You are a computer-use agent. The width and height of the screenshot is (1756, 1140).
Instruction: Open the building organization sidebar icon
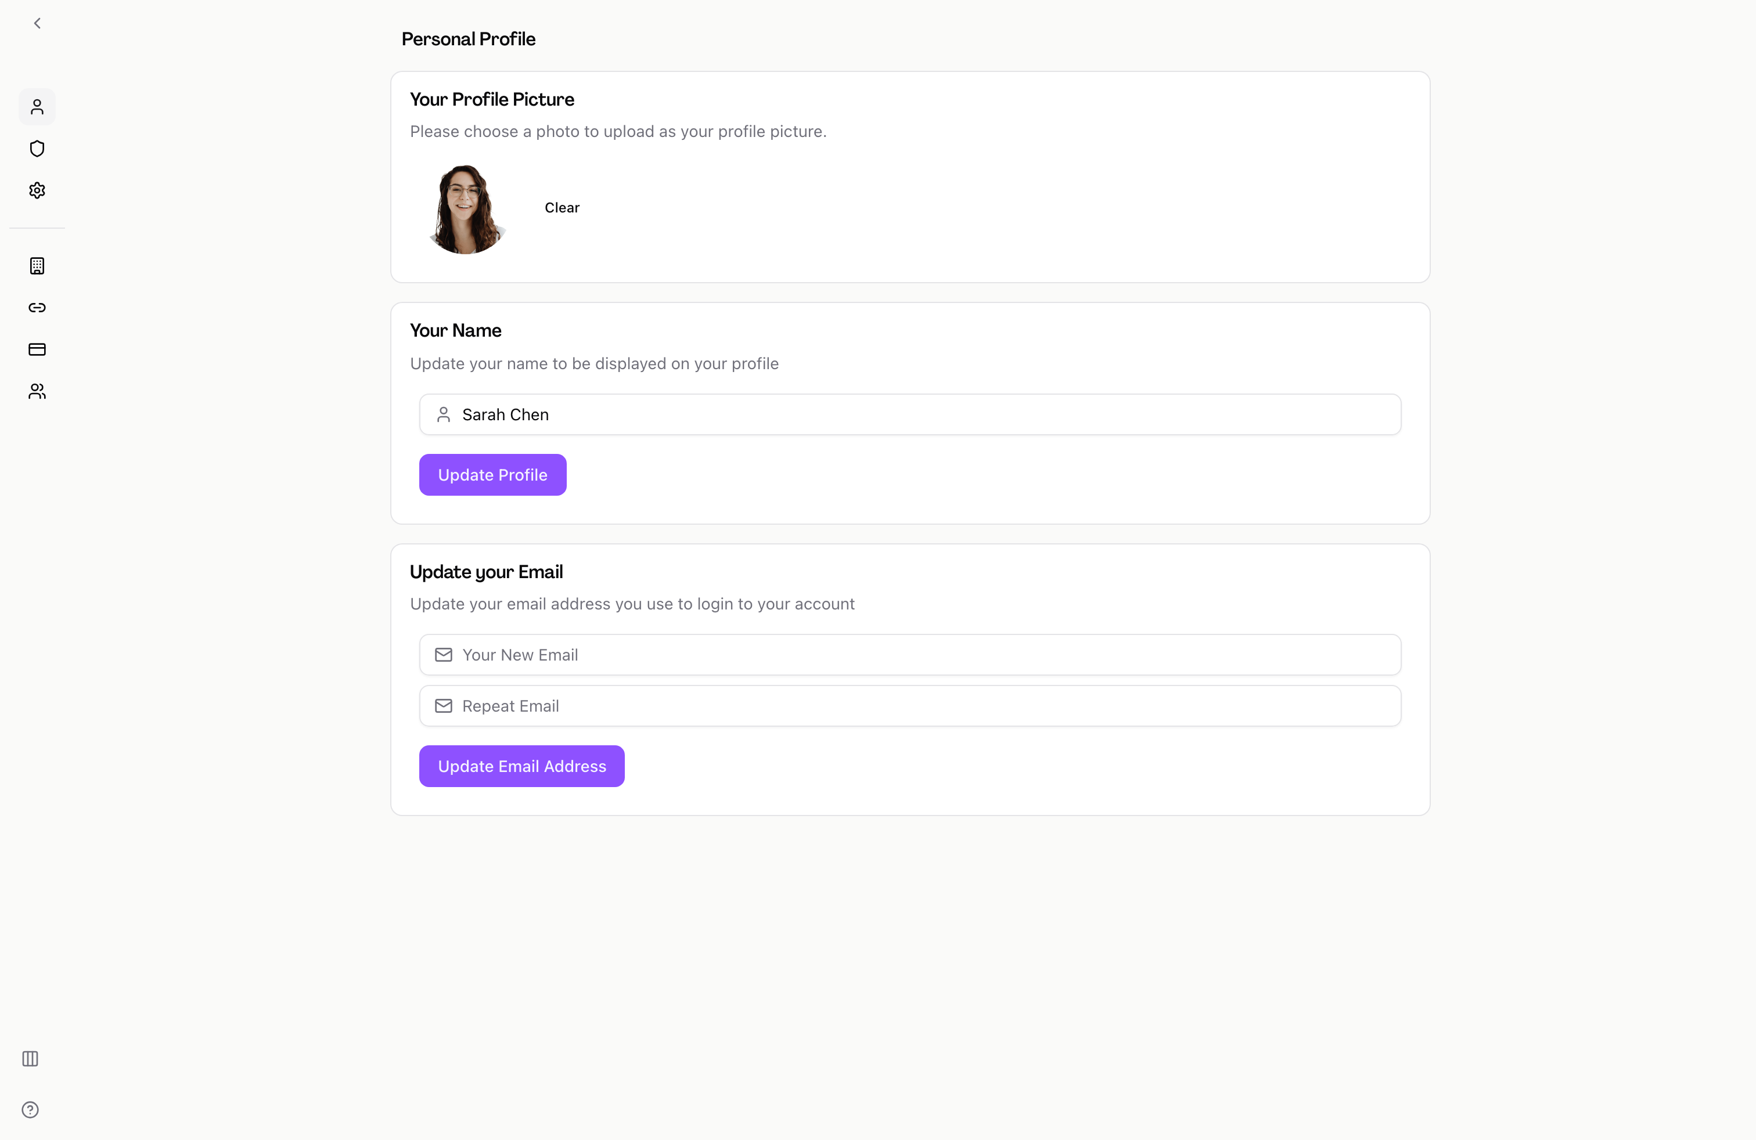[37, 266]
